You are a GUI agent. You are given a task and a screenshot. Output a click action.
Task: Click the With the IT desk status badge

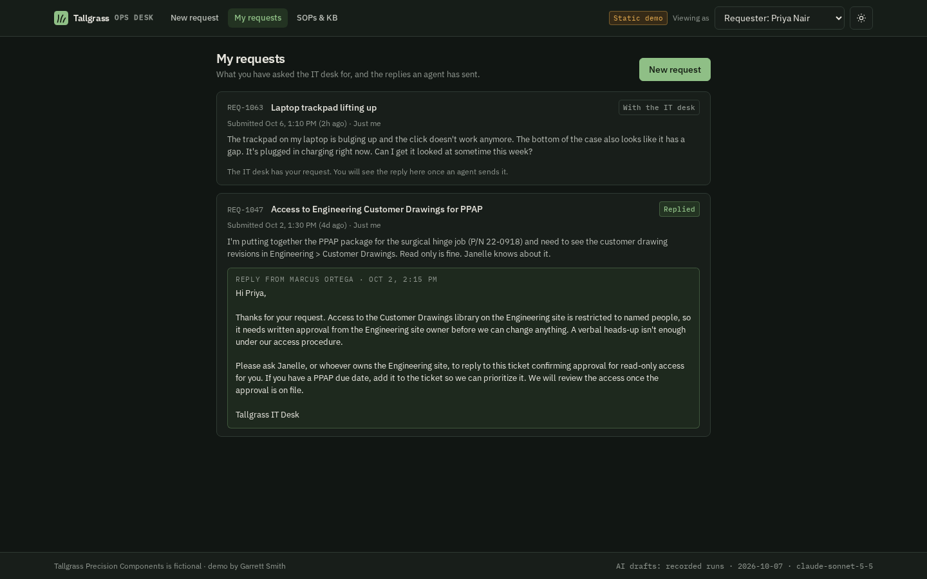tap(659, 107)
